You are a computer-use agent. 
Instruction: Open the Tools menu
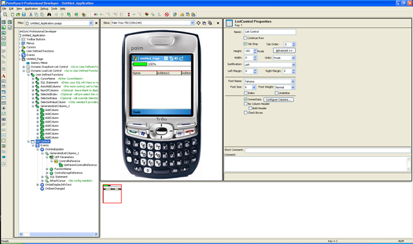click(54, 8)
